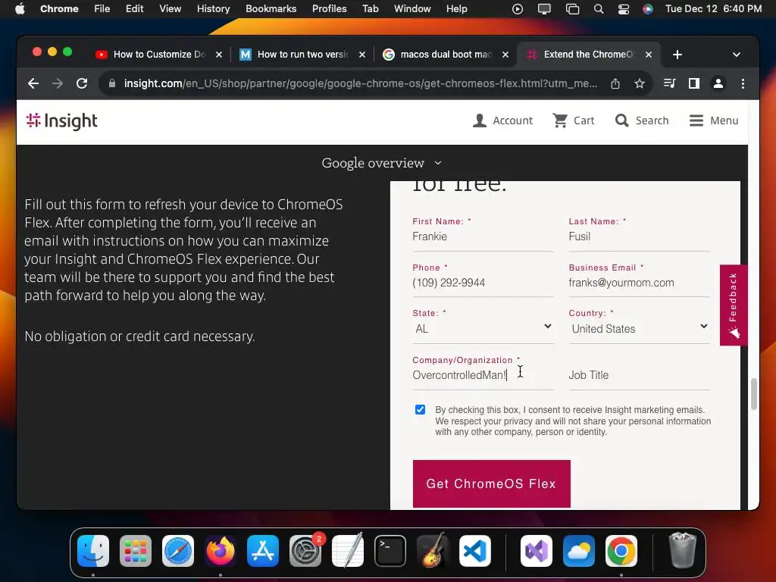
Task: Open Spotlight search in menu bar
Action: (599, 9)
